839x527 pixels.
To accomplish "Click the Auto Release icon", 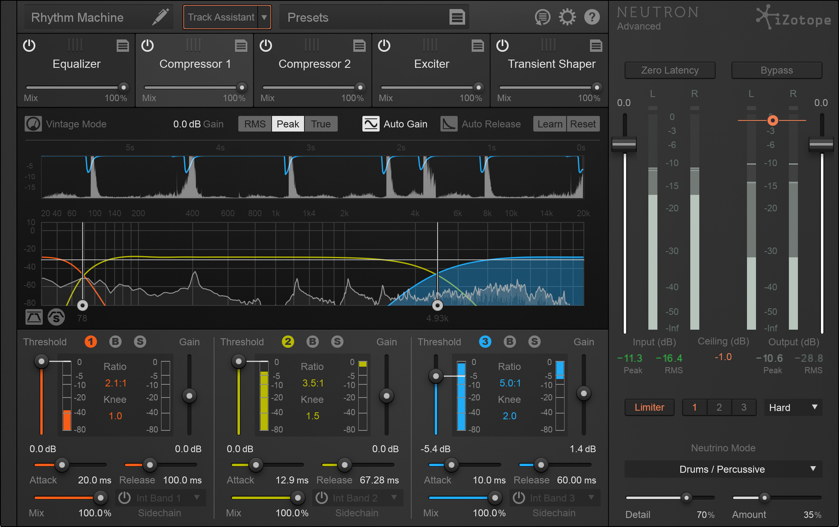I will pyautogui.click(x=449, y=124).
